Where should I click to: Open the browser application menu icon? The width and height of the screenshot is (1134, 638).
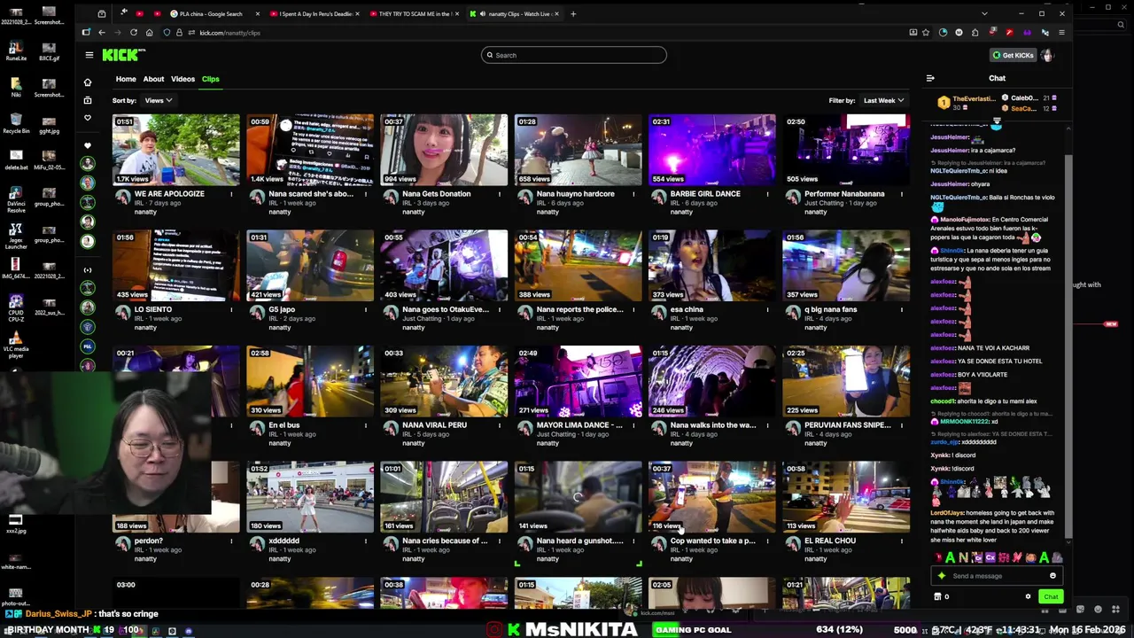[x=1061, y=33]
